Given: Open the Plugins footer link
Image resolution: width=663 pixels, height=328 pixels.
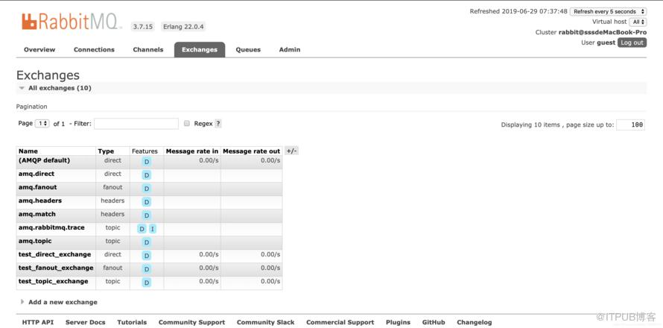Looking at the screenshot, I should tap(398, 323).
